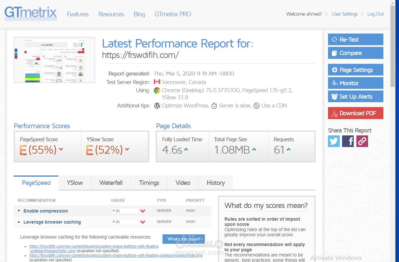Copy report link via chain icon
Screen dimensions: 399x262
tap(362, 141)
